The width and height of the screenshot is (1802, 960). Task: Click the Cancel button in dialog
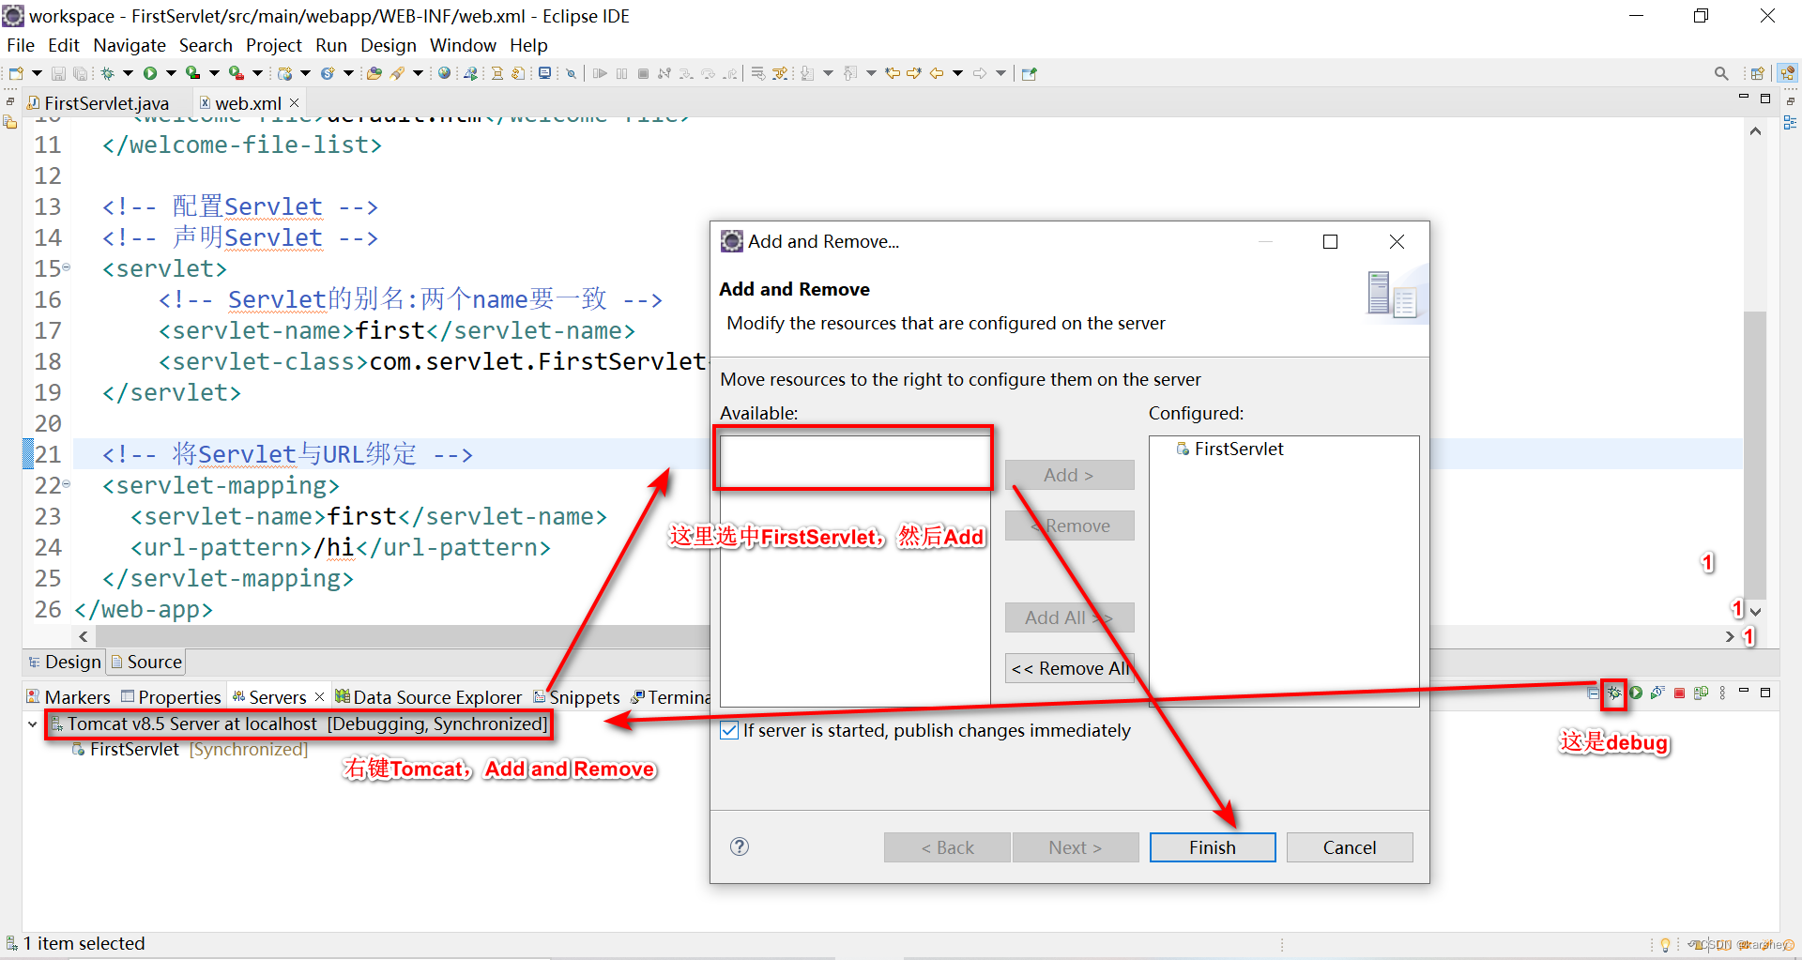pos(1350,847)
